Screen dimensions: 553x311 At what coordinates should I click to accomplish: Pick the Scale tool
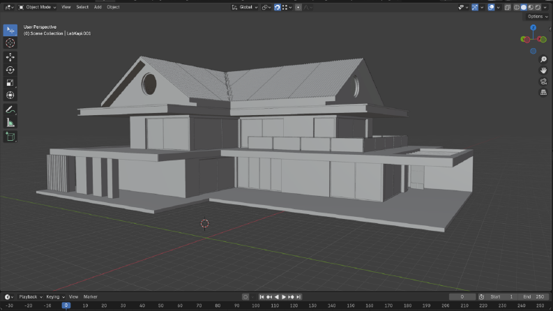point(10,82)
